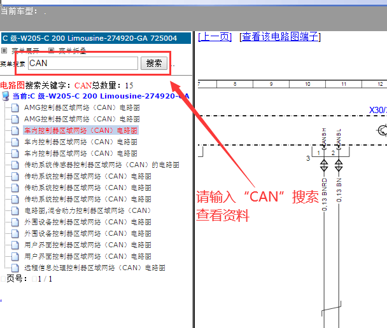
Task: Click the 搜索 search button
Action: (x=154, y=64)
